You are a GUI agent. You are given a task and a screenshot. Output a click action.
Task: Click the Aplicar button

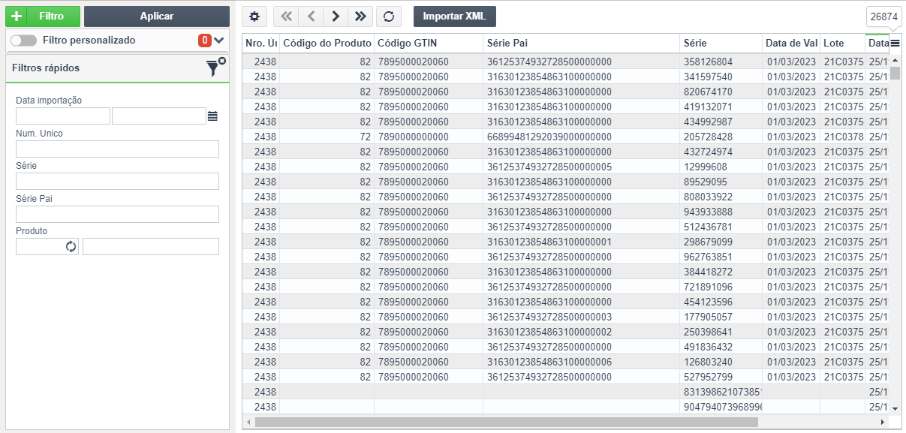click(157, 16)
